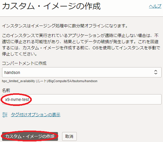Expand the compartment dropdown chevron arrows

coord(156,72)
